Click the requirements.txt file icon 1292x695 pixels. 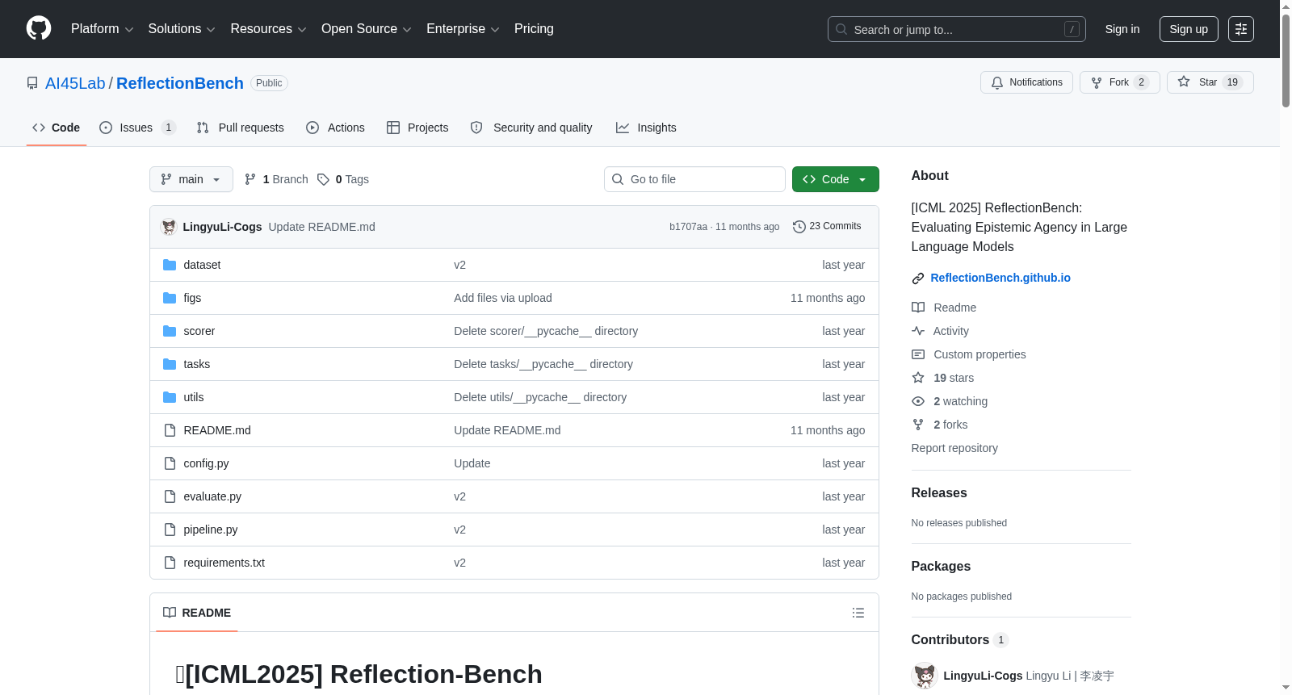tap(170, 563)
